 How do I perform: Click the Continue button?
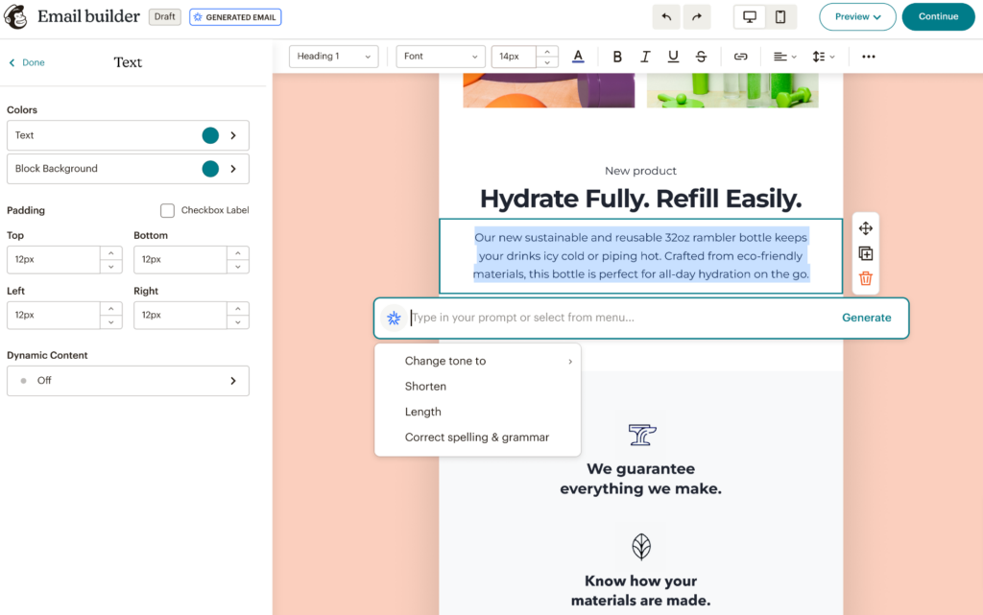[939, 17]
